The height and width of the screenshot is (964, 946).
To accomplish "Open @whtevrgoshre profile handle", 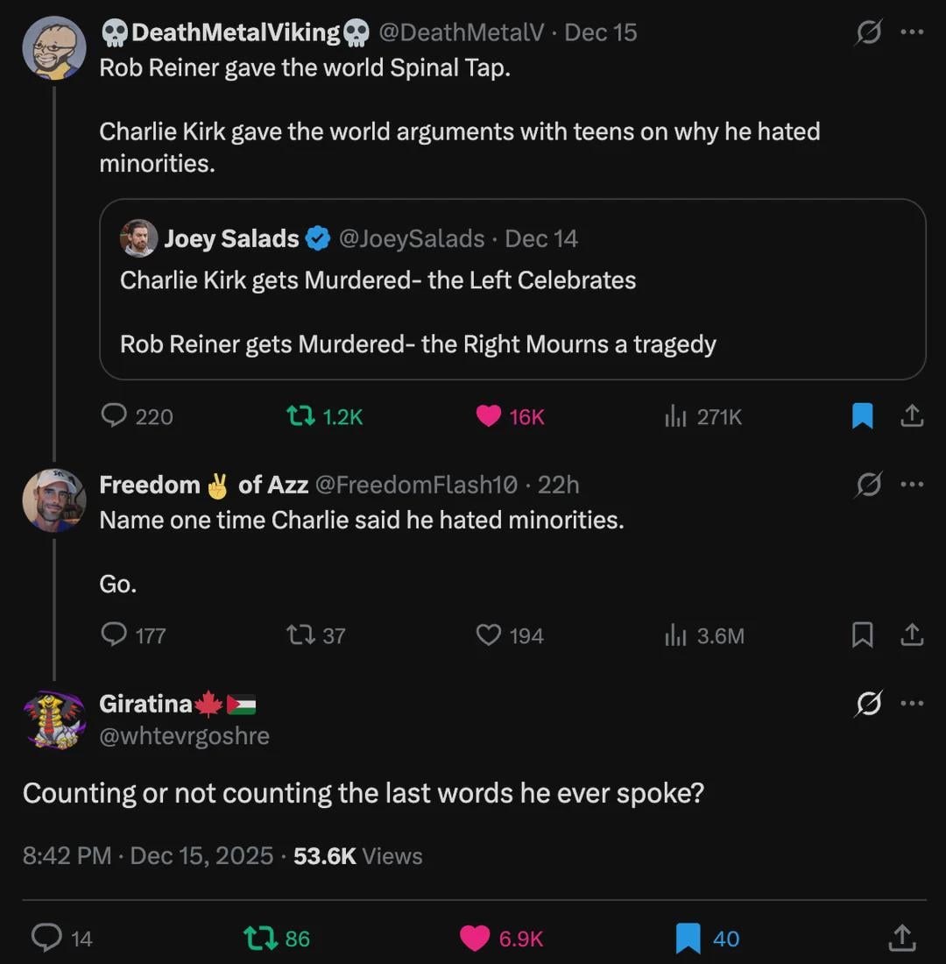I will [x=184, y=736].
